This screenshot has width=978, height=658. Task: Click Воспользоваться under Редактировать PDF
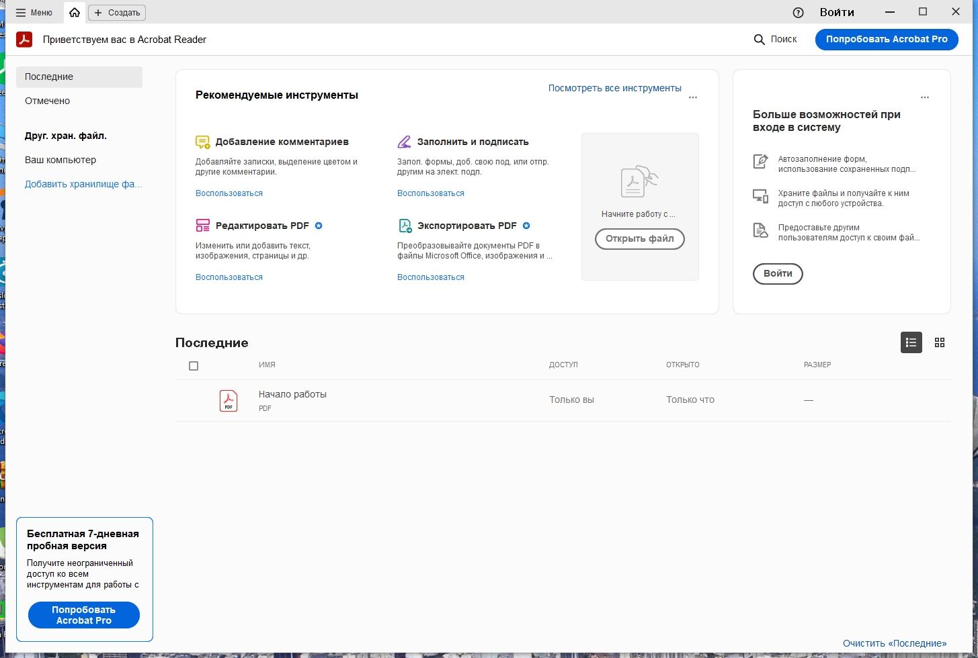229,277
